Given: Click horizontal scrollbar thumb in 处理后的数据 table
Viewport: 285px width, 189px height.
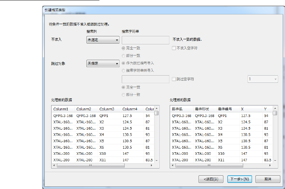Looking at the screenshot, I should (x=209, y=165).
